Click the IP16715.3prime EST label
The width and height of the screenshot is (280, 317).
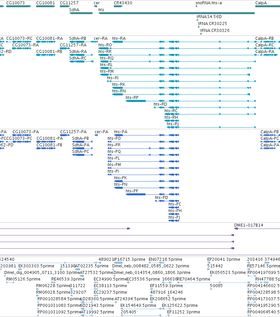pyautogui.click(x=130, y=259)
